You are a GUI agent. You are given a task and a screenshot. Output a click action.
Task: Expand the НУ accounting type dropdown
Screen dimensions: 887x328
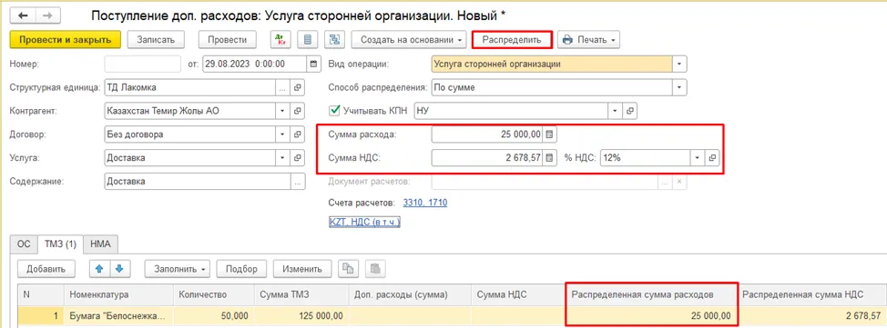click(616, 111)
